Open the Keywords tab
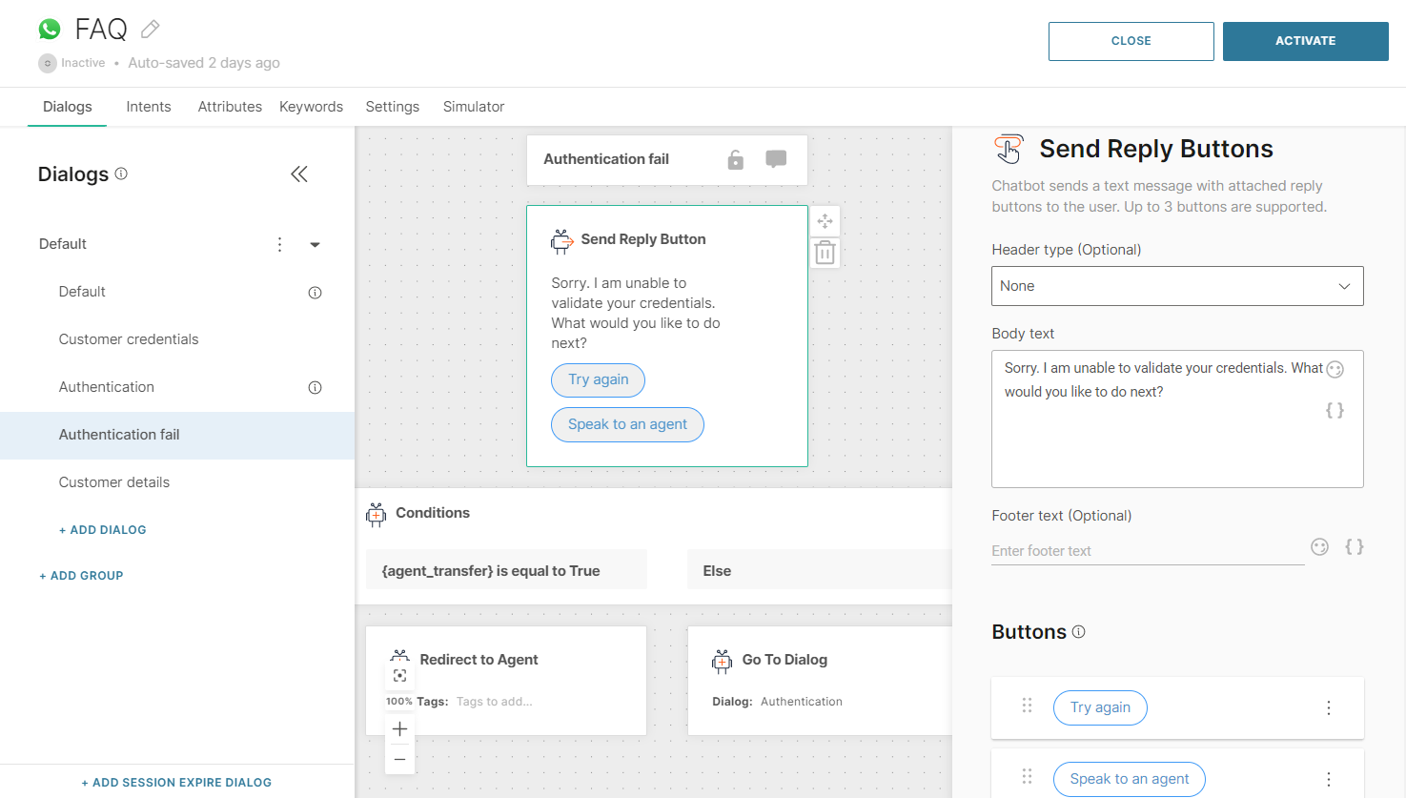The width and height of the screenshot is (1406, 798). click(311, 106)
